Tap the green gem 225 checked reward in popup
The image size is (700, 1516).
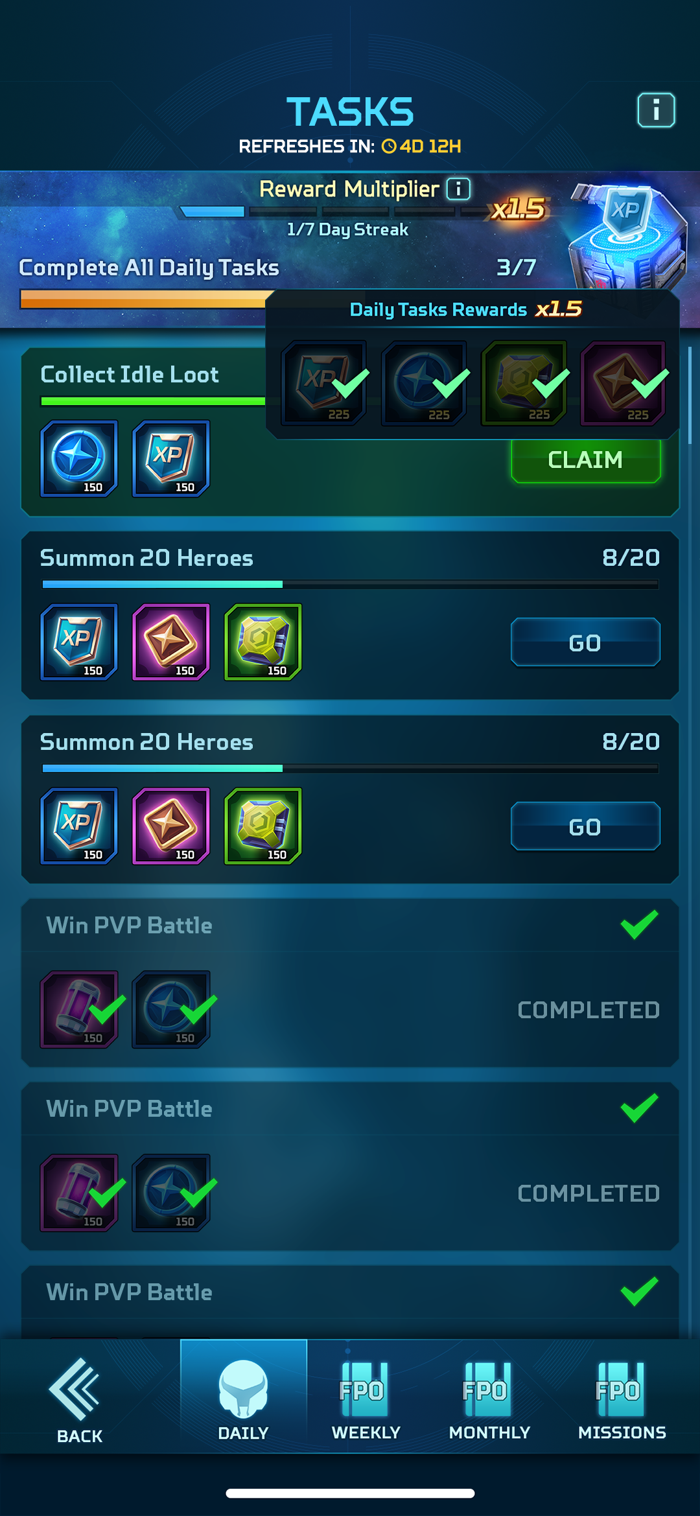click(x=524, y=383)
